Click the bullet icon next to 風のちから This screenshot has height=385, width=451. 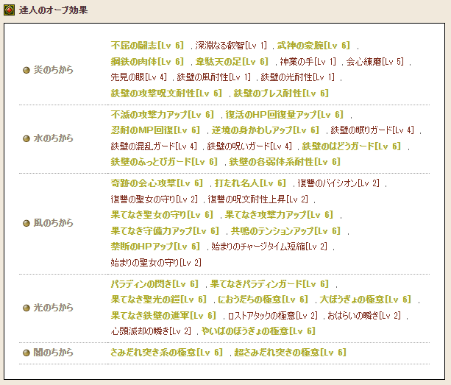tap(26, 223)
